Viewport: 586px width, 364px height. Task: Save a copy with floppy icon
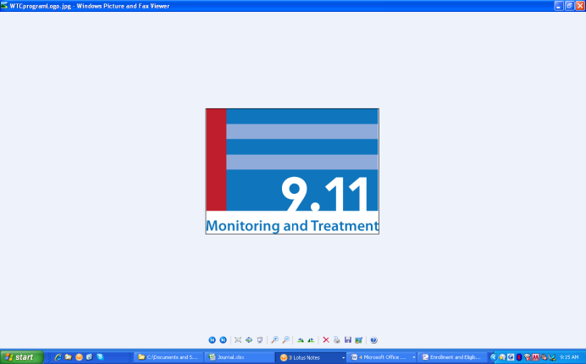pos(347,339)
